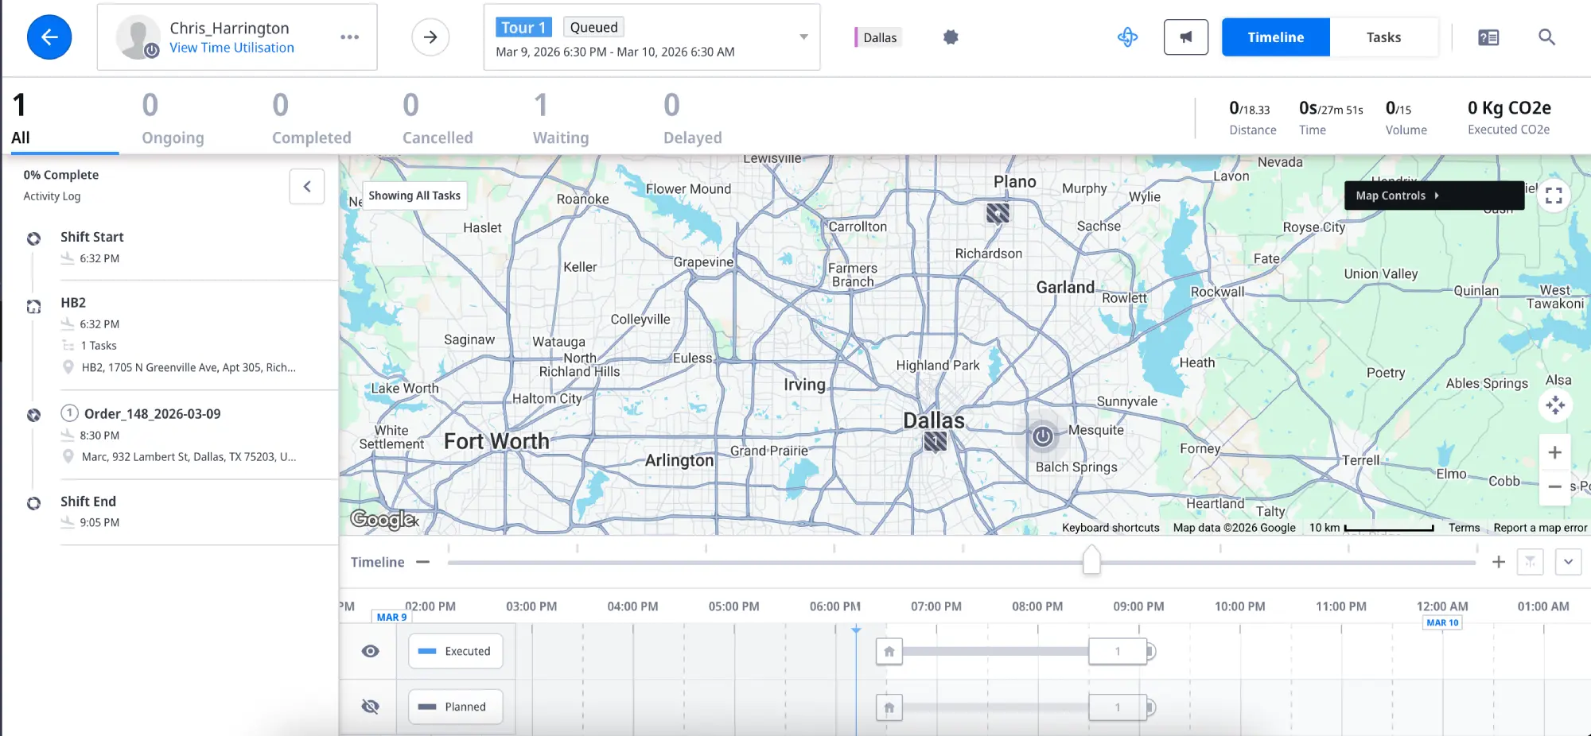The image size is (1591, 736).
Task: Select the Timeline tab
Action: tap(1275, 37)
